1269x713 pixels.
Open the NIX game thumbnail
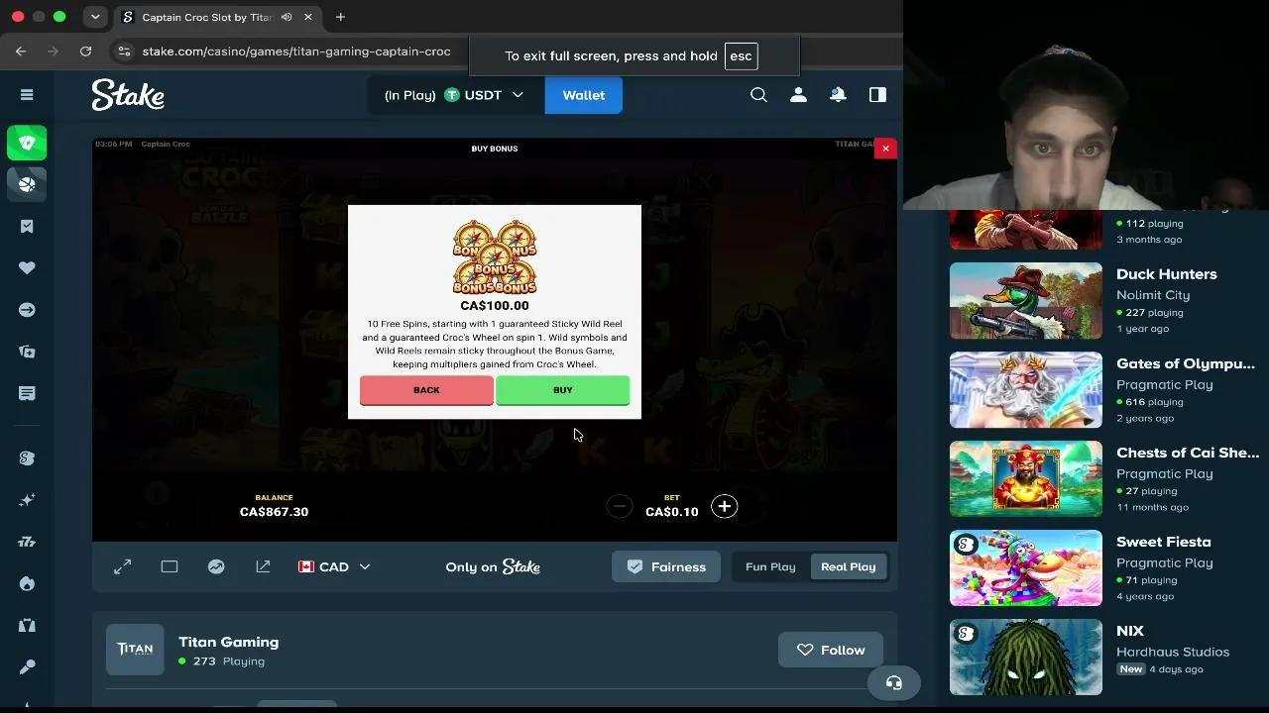tap(1026, 657)
